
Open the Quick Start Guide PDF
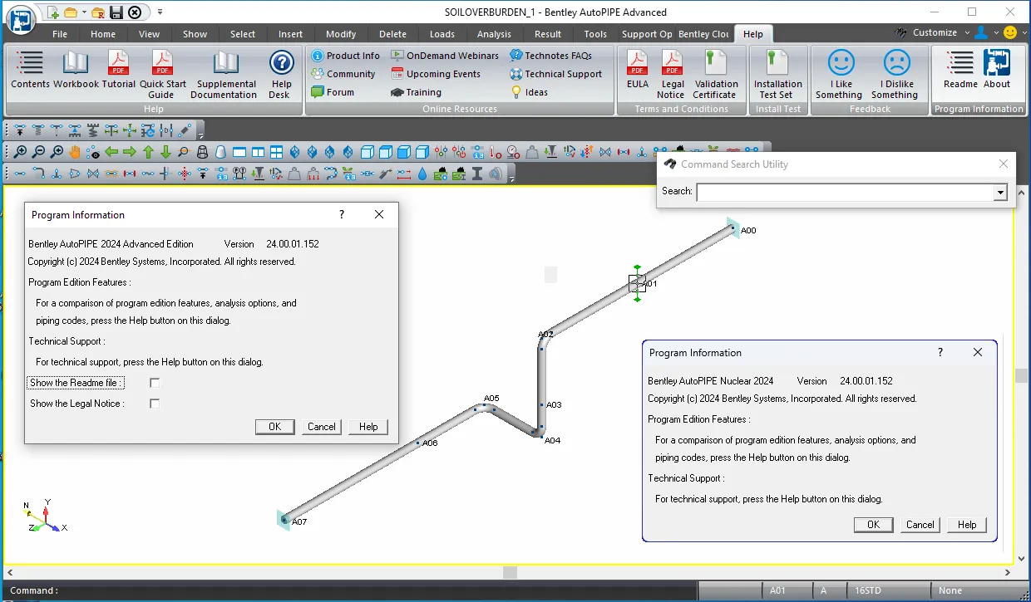pyautogui.click(x=162, y=75)
